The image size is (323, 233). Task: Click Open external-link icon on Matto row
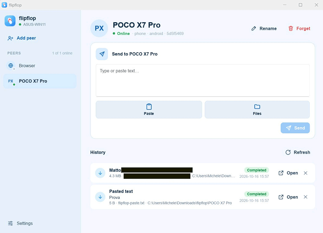coord(281,173)
